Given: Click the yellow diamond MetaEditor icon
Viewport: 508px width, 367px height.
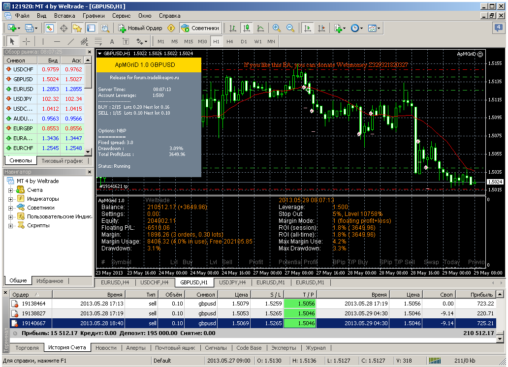Looking at the screenshot, I should tap(171, 28).
